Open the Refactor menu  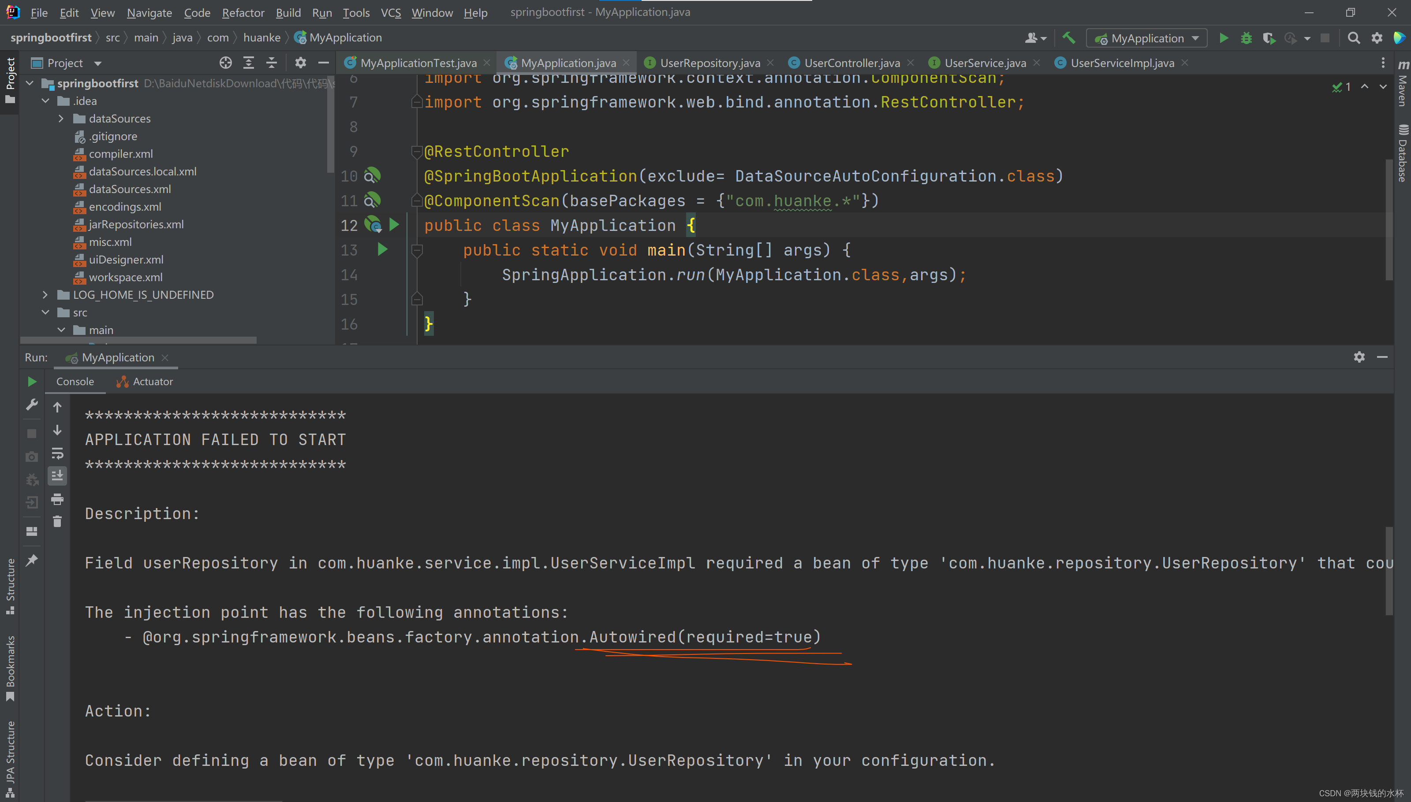click(x=243, y=13)
